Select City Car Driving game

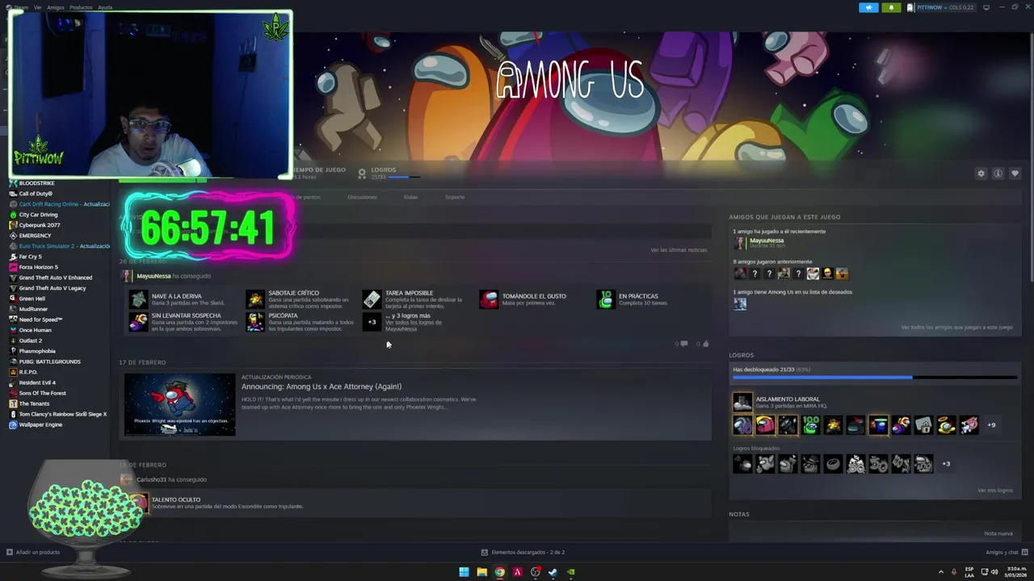coord(38,215)
